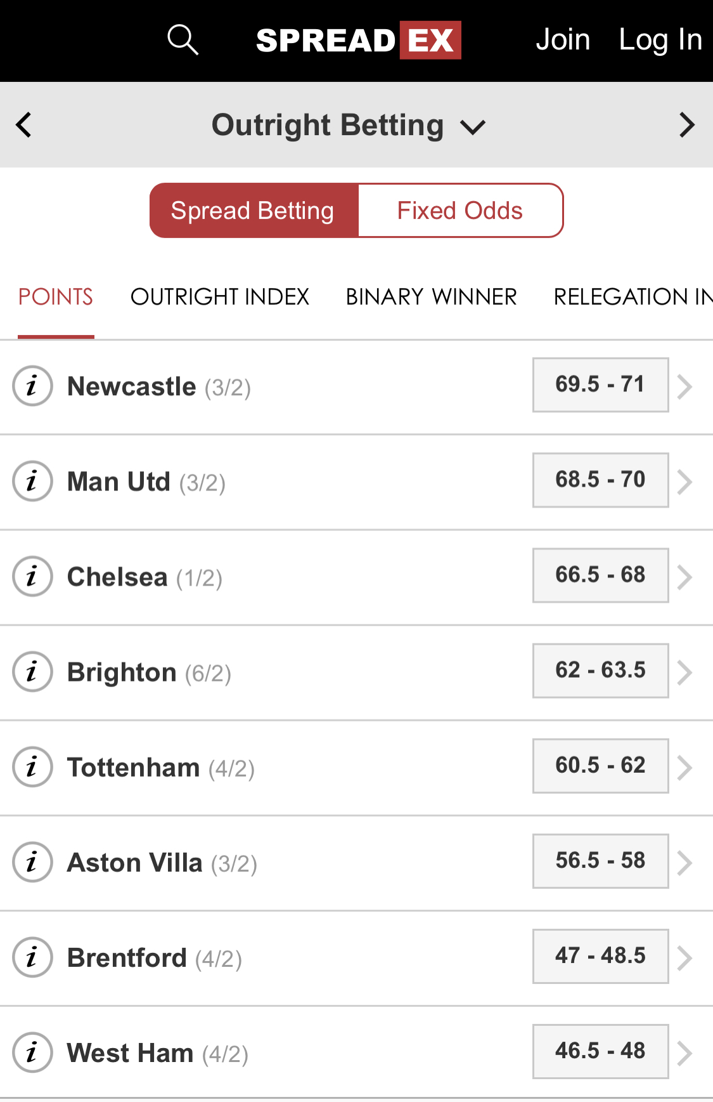This screenshot has width=713, height=1102.
Task: Open the Outright Index tab
Action: (220, 297)
